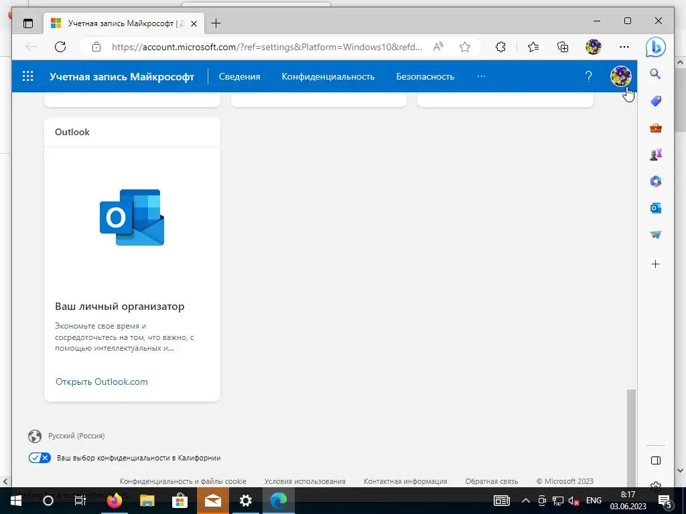Open the tab actions menu icon
This screenshot has height=514, width=686.
click(x=28, y=23)
